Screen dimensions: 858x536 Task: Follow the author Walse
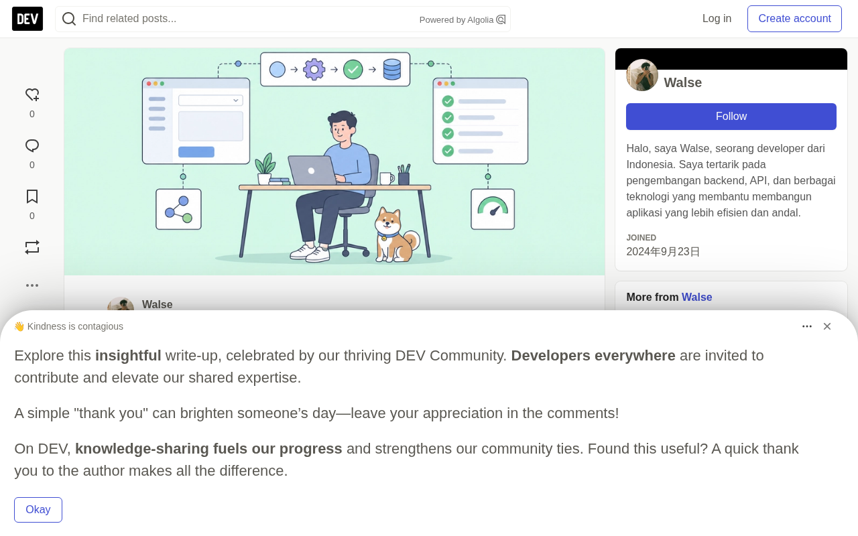(731, 117)
